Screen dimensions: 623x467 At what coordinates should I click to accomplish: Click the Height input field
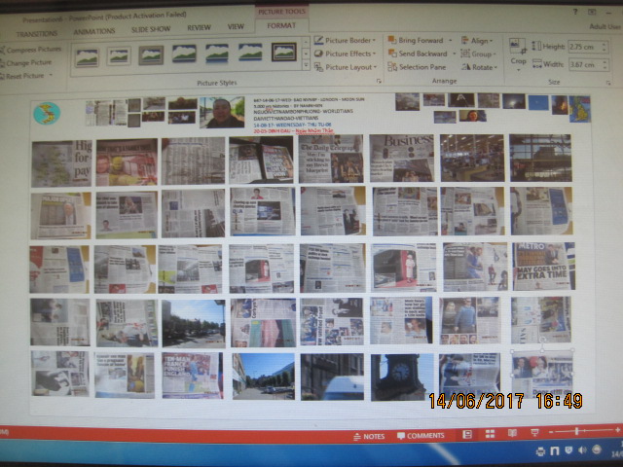(584, 47)
